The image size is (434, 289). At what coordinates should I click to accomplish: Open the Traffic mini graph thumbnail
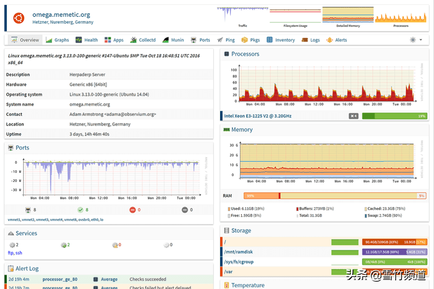coord(242,15)
